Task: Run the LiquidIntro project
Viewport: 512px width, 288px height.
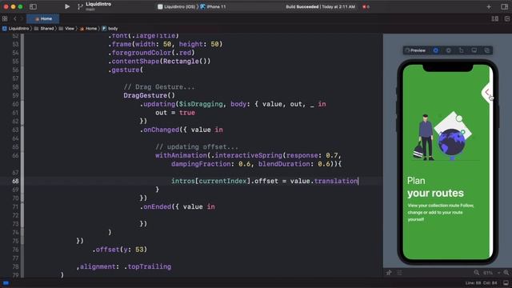Action: coord(67,6)
